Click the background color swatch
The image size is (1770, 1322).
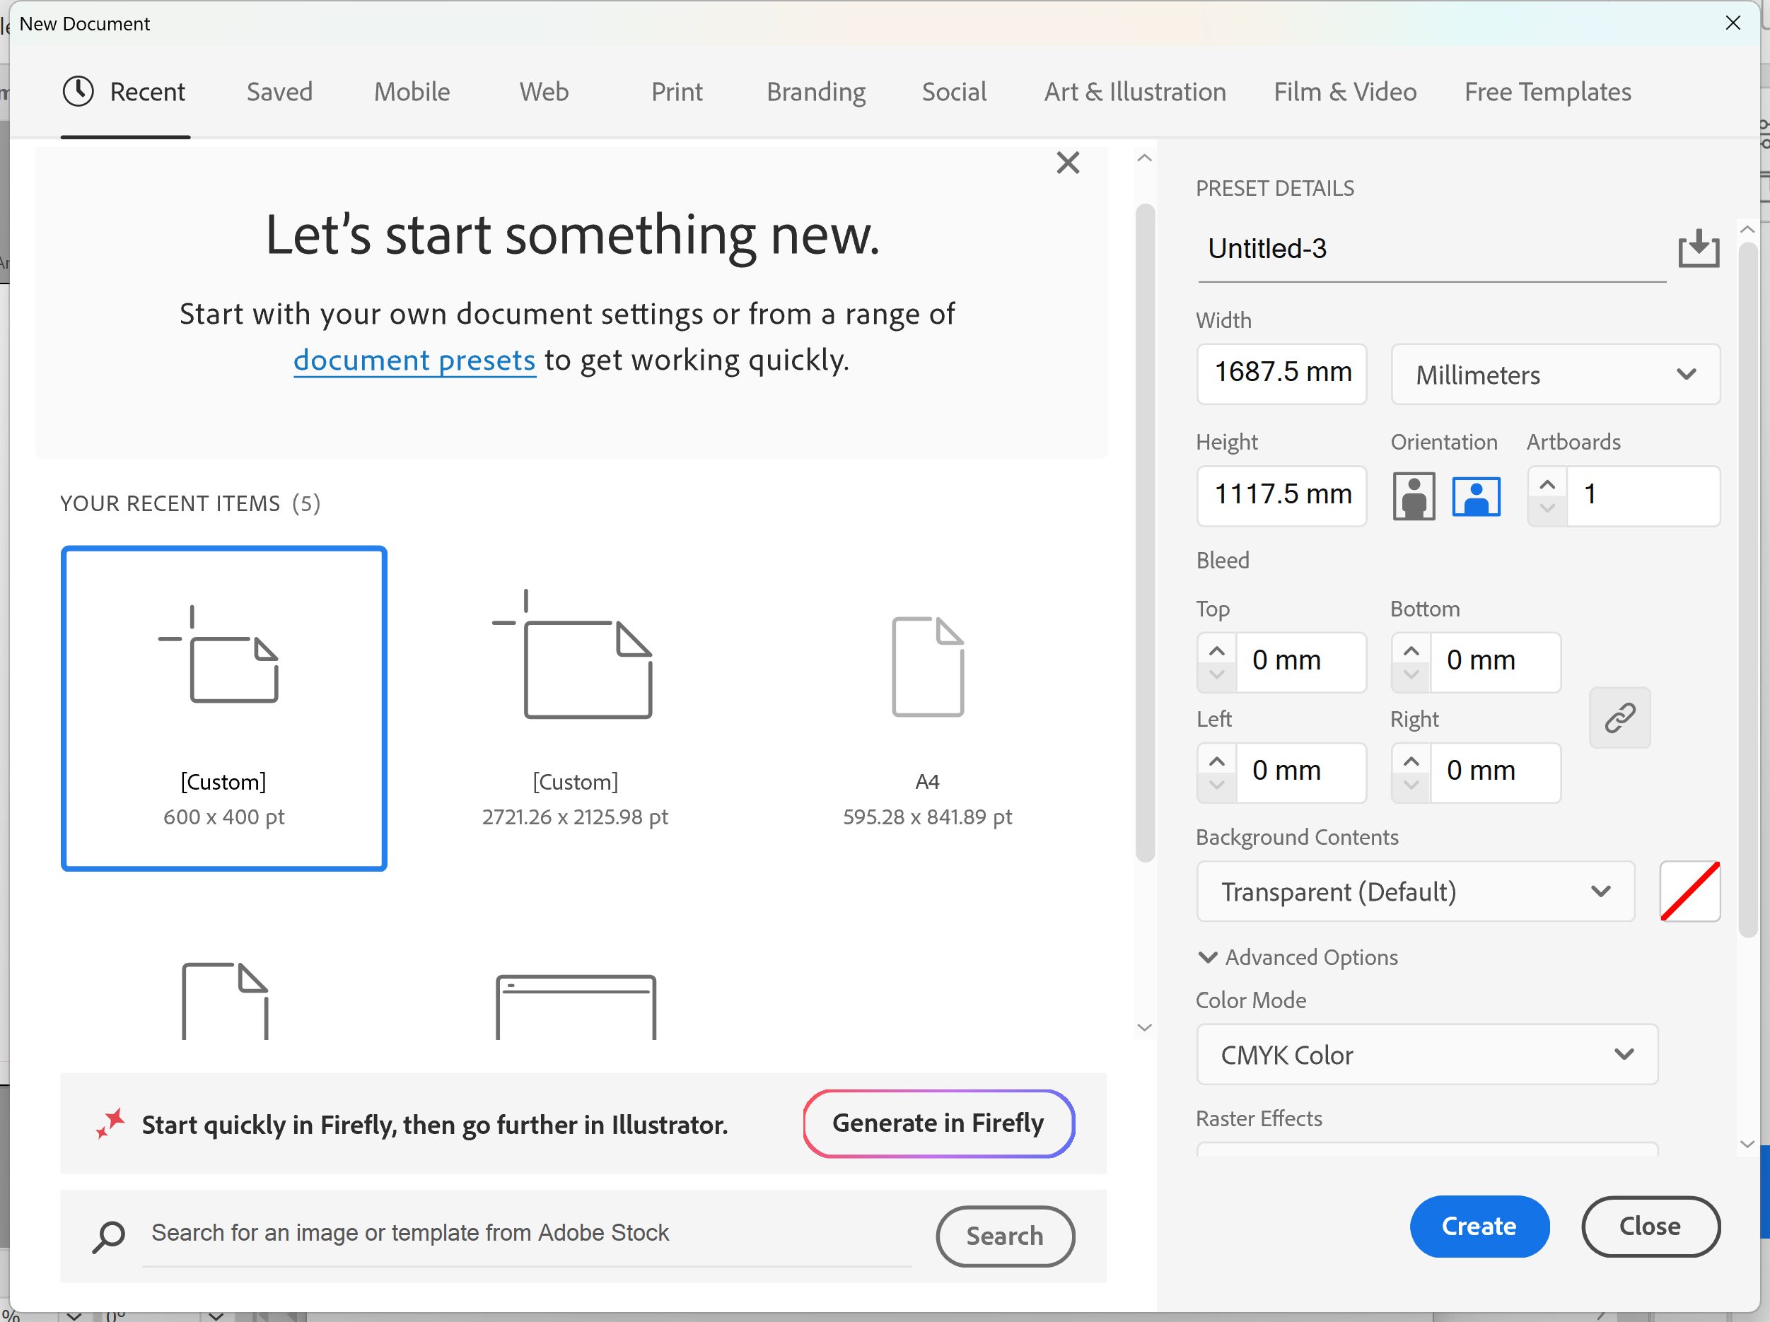pyautogui.click(x=1689, y=891)
